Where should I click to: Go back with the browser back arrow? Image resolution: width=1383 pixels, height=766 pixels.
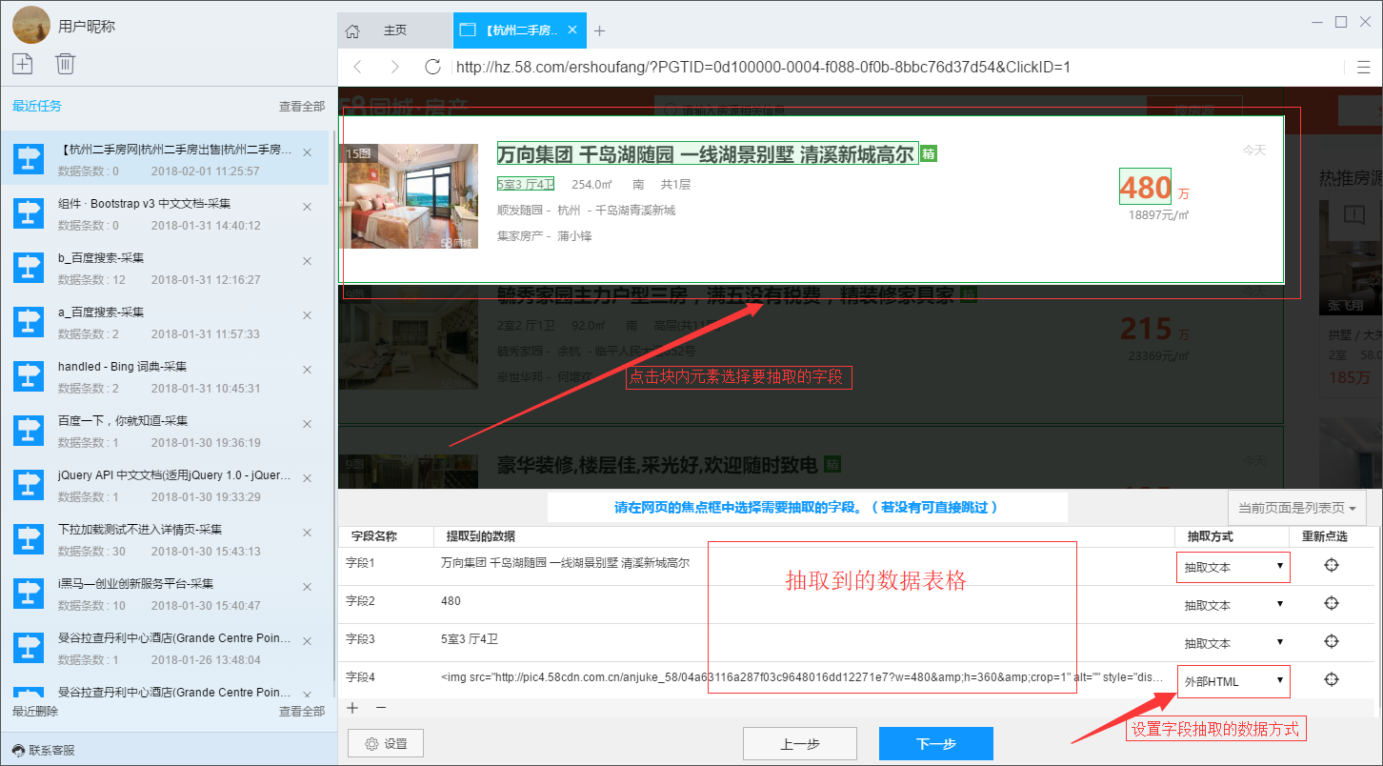358,67
